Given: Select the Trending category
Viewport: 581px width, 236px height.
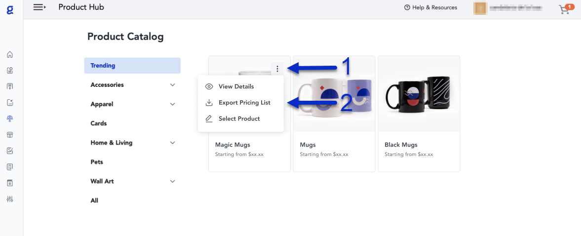Looking at the screenshot, I should [x=132, y=66].
